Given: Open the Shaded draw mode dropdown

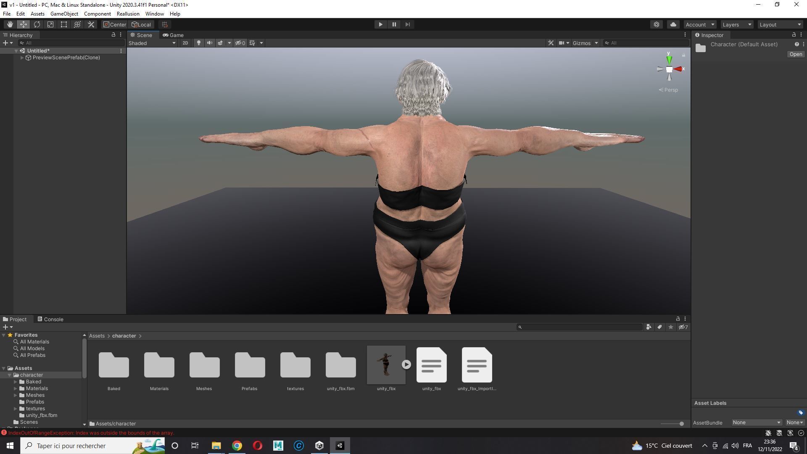Looking at the screenshot, I should [x=151, y=42].
